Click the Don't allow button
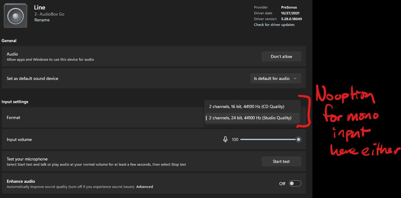 pyautogui.click(x=281, y=56)
